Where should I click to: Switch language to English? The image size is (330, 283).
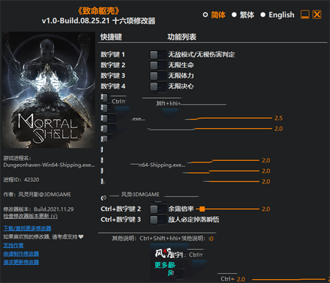(x=263, y=15)
